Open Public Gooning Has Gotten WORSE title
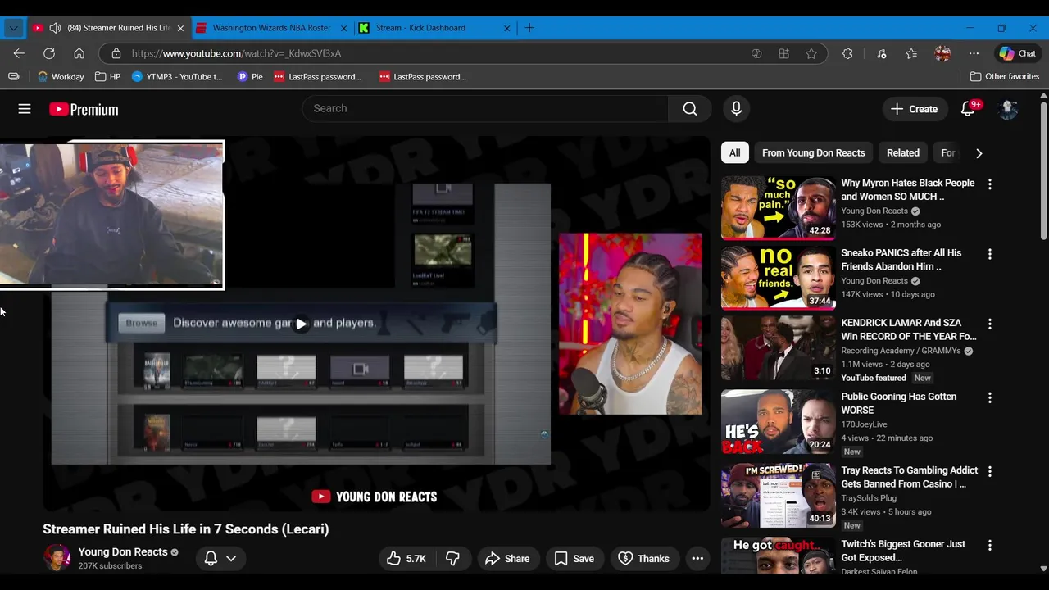1049x590 pixels. (898, 403)
